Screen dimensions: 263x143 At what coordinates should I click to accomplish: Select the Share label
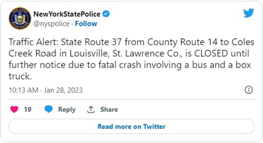(x=109, y=109)
